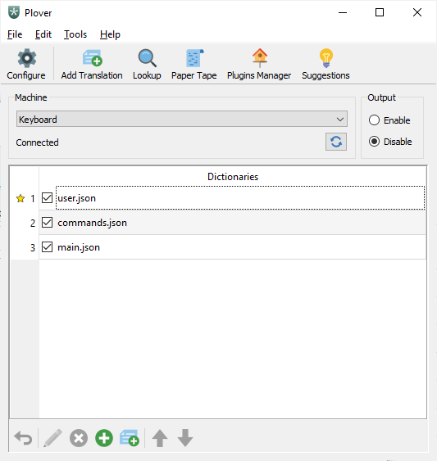
Task: Close the Plover window
Action: [x=417, y=12]
